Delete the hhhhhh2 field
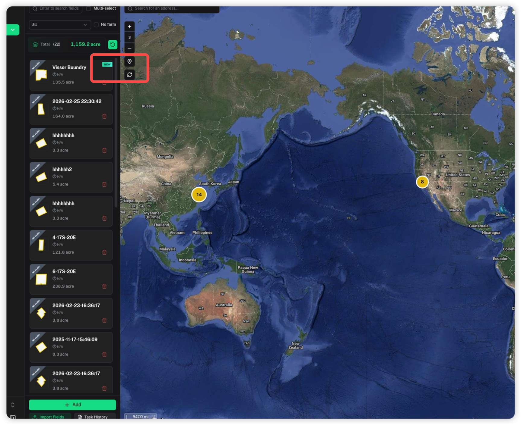This screenshot has height=425, width=521. coord(104,184)
